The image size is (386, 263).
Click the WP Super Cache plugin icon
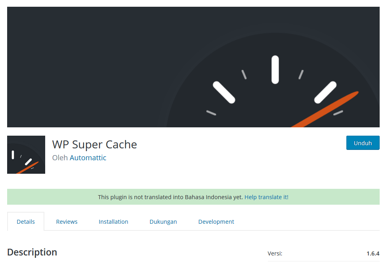coord(26,155)
